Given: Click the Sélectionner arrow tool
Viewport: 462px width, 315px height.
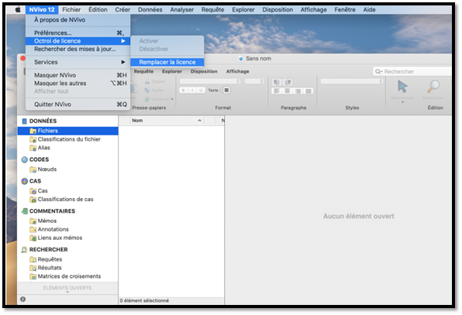Looking at the screenshot, I should (402, 87).
